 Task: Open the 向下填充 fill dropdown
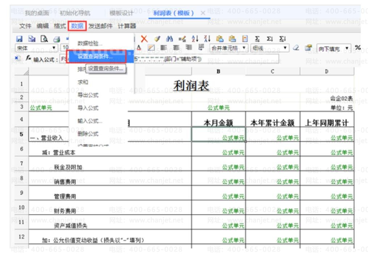(x=334, y=48)
